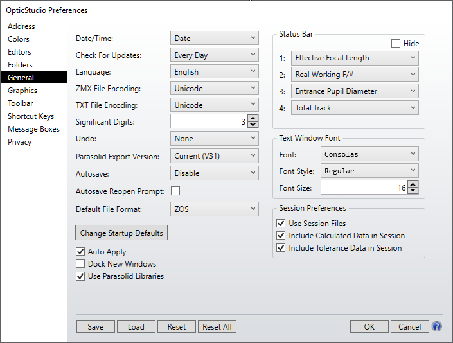Screen dimensions: 453x343
Task: Click OK to confirm preferences
Action: tap(369, 326)
